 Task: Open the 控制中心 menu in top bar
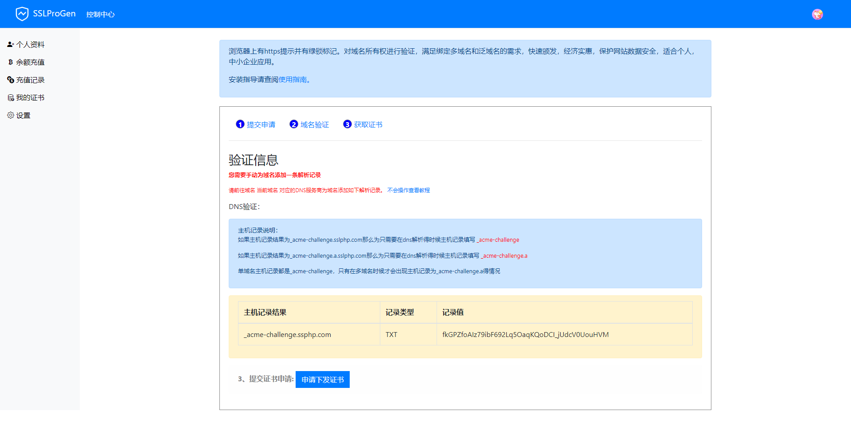(101, 14)
